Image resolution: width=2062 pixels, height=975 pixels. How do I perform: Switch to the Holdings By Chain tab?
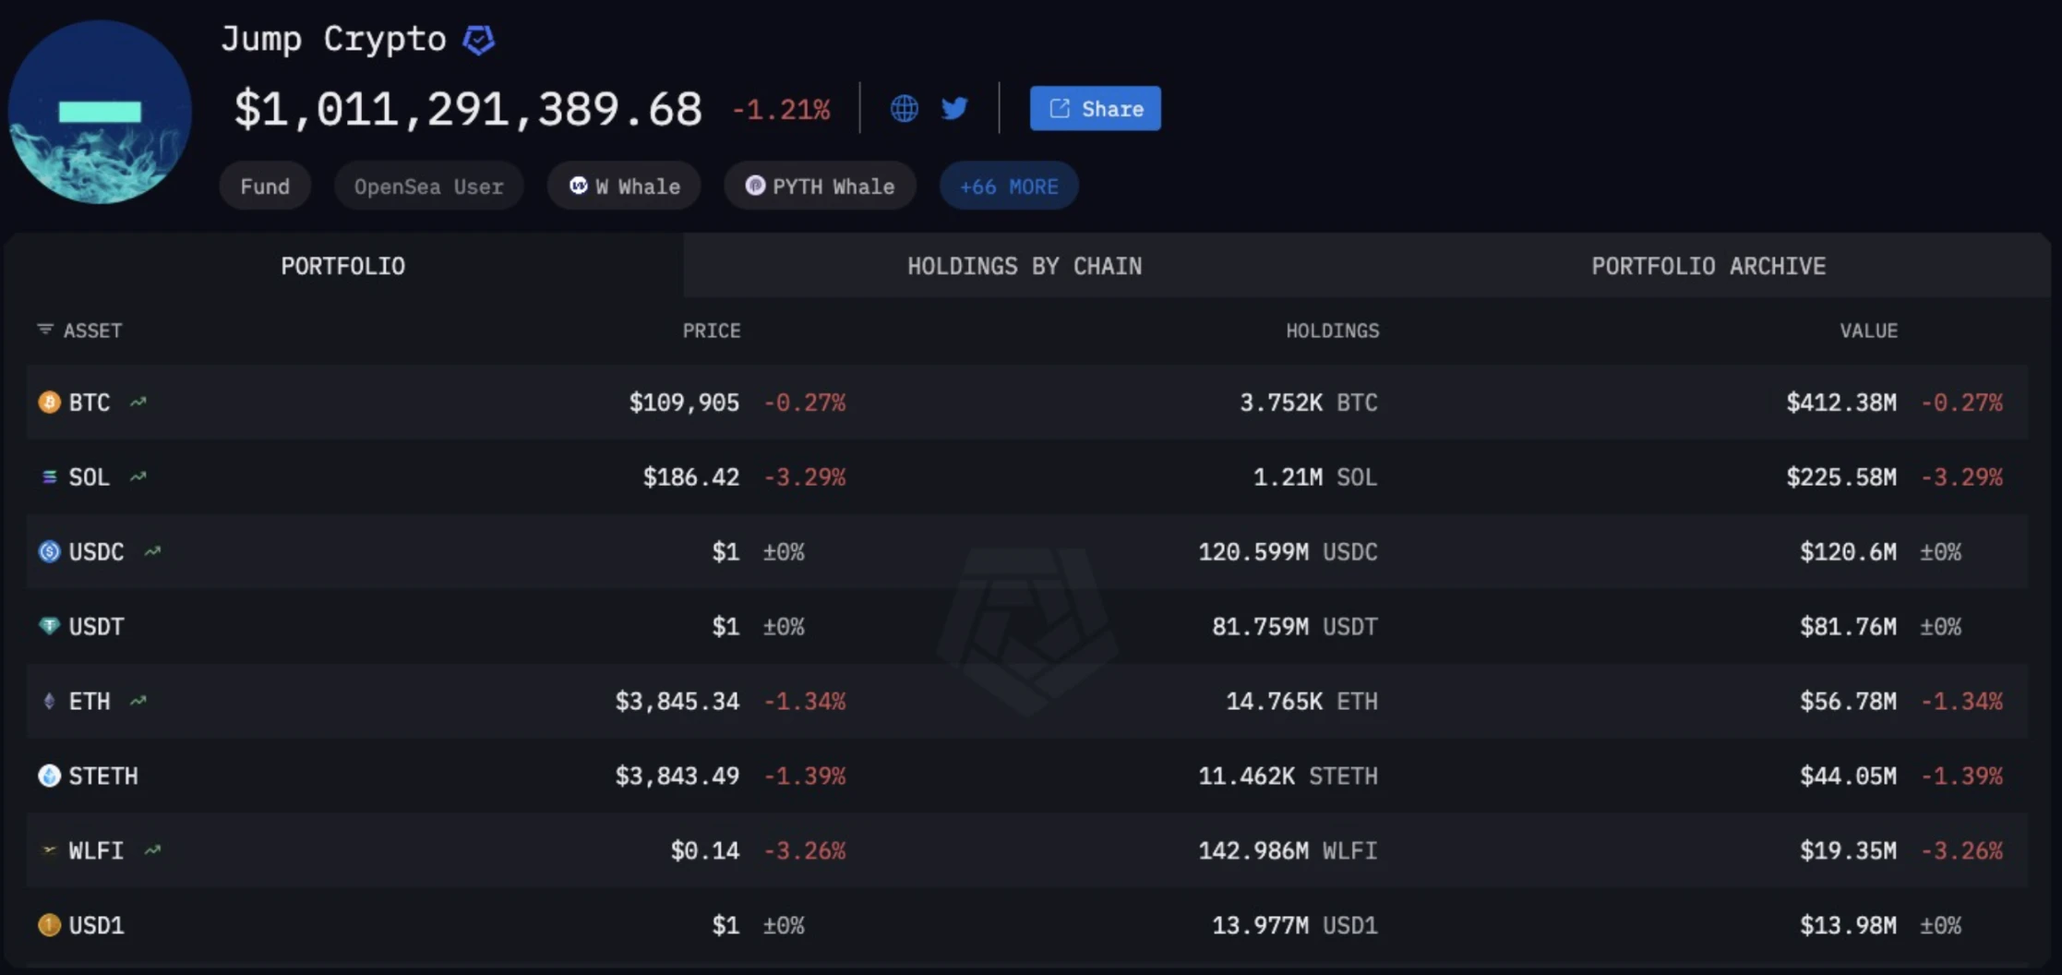click(1025, 266)
